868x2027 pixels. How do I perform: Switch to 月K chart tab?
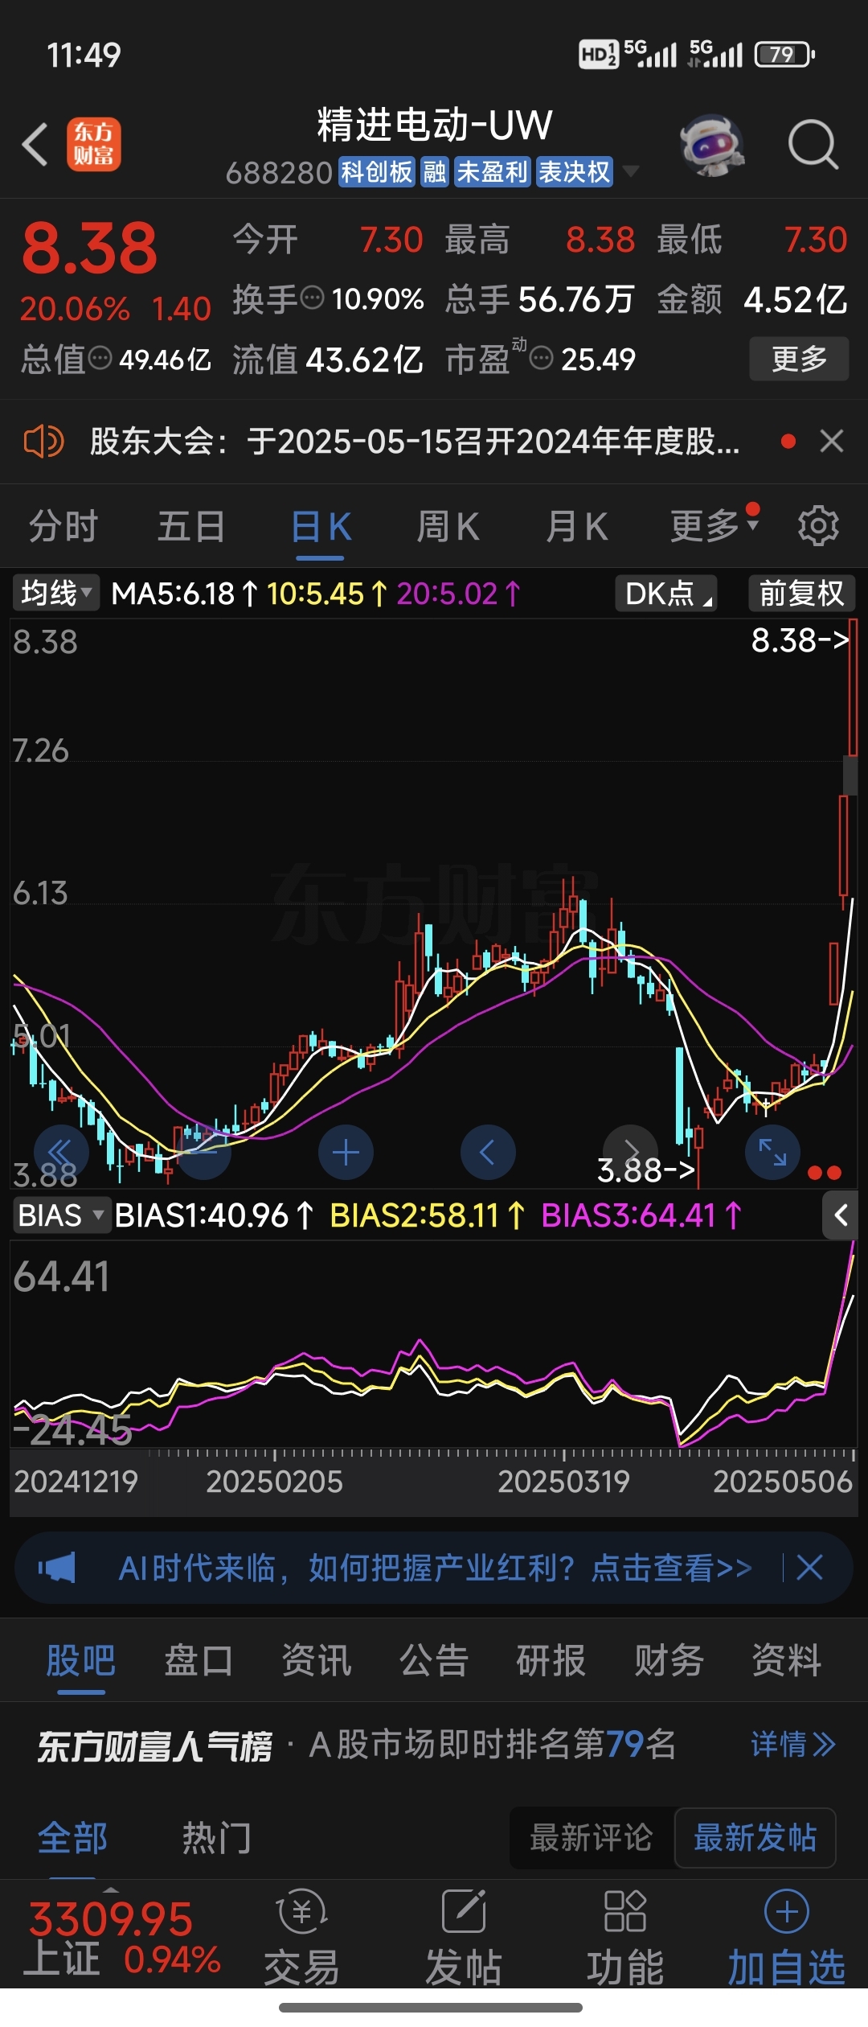click(576, 527)
